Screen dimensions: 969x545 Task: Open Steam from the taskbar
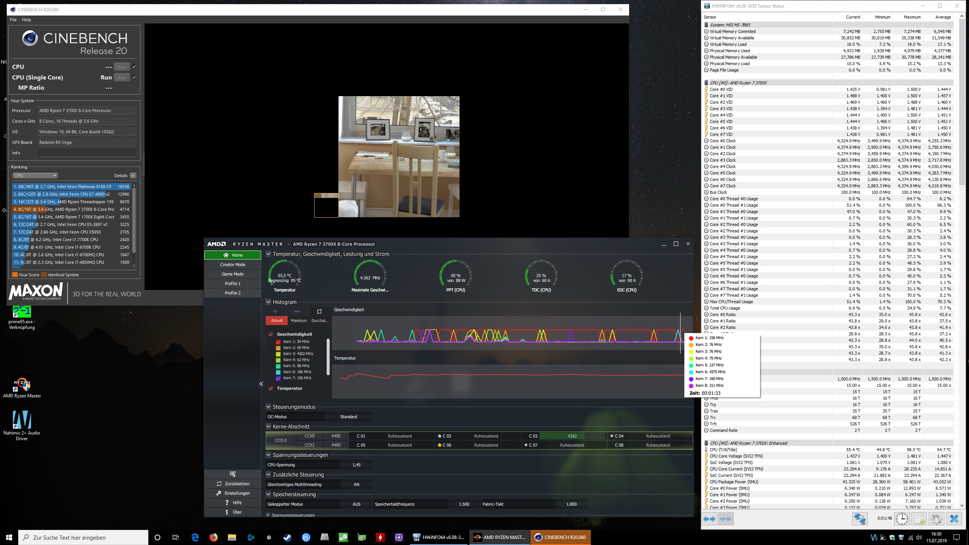(x=287, y=537)
